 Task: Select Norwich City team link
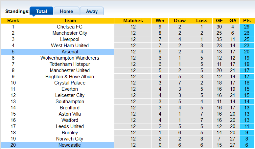pyautogui.click(x=70, y=139)
